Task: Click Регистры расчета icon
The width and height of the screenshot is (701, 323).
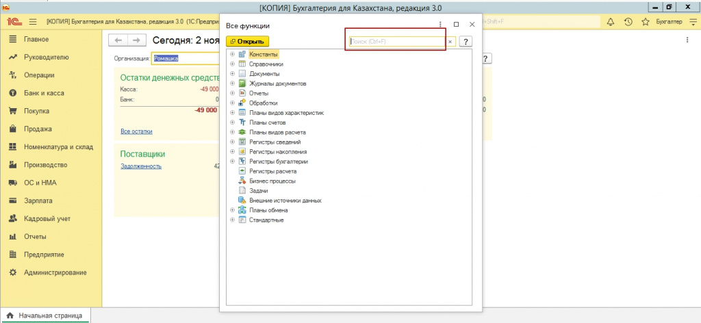Action: tap(242, 171)
